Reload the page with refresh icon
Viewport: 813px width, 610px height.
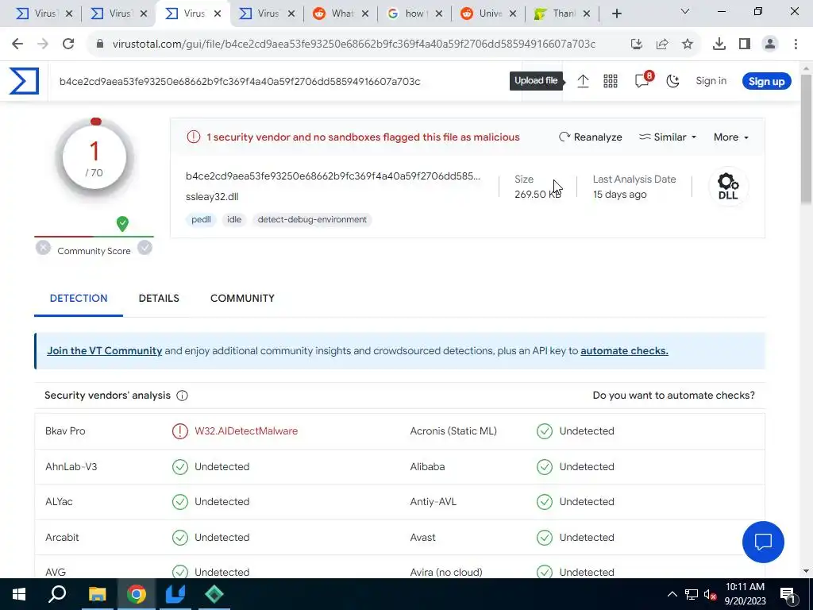68,44
